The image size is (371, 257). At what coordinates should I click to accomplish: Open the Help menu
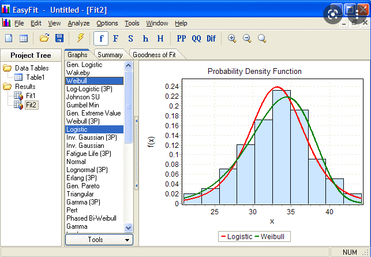[x=181, y=23]
